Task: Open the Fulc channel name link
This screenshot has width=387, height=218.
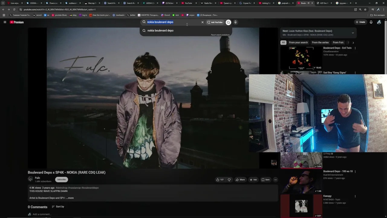Action: (x=37, y=178)
